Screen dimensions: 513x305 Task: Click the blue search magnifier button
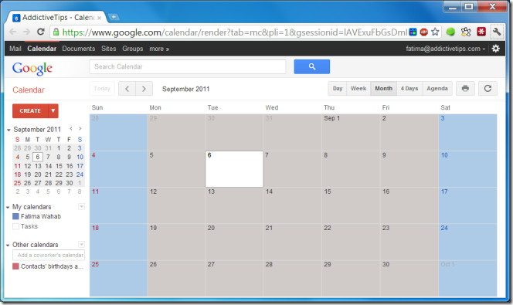(x=312, y=66)
